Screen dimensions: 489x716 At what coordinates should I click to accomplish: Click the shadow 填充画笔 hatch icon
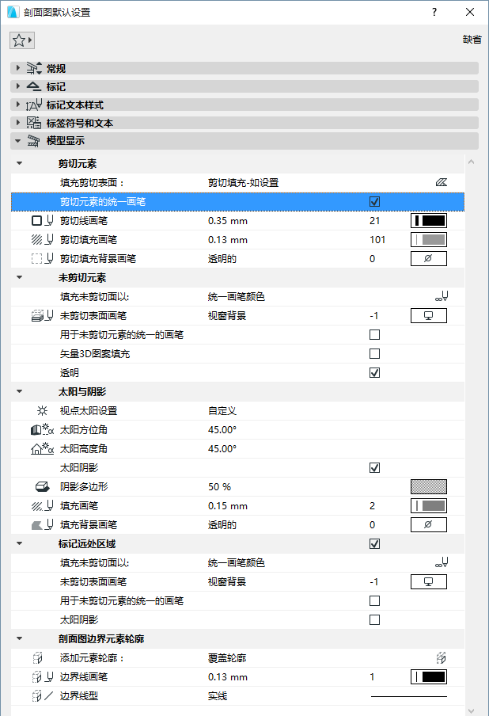click(43, 506)
